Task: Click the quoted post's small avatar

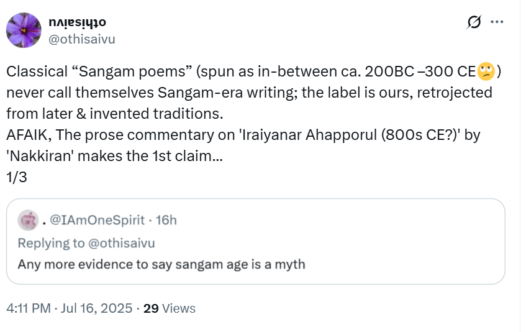Action: [x=27, y=219]
